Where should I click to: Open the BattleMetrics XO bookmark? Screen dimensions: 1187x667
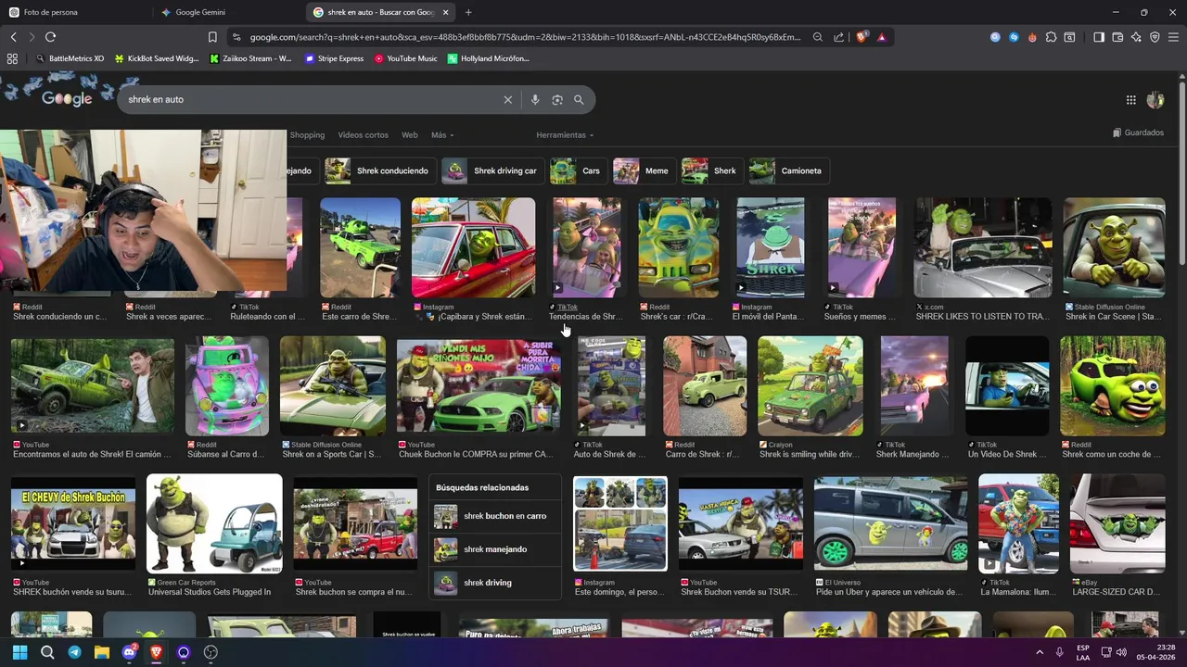click(70, 58)
